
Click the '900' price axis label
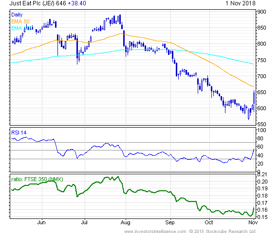tap(261, 12)
